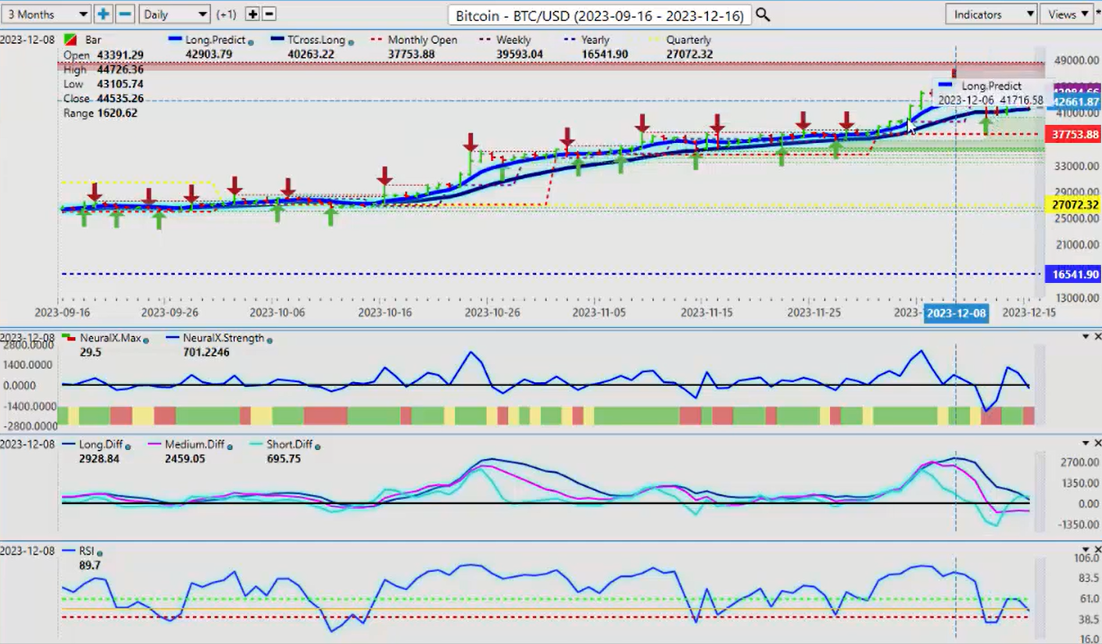
Task: Click the blue 42661.87 price label
Action: pos(1075,102)
